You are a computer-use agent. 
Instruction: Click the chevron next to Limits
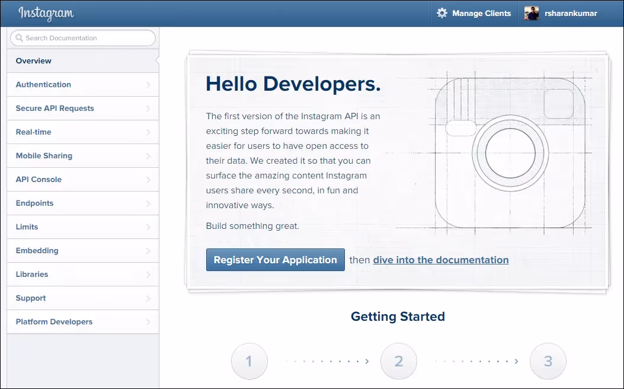coord(148,227)
